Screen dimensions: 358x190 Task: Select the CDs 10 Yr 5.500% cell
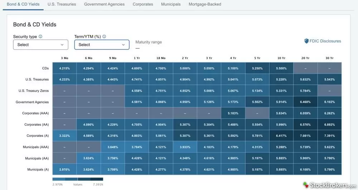pos(281,68)
